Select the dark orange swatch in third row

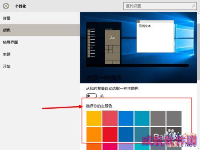[94, 146]
